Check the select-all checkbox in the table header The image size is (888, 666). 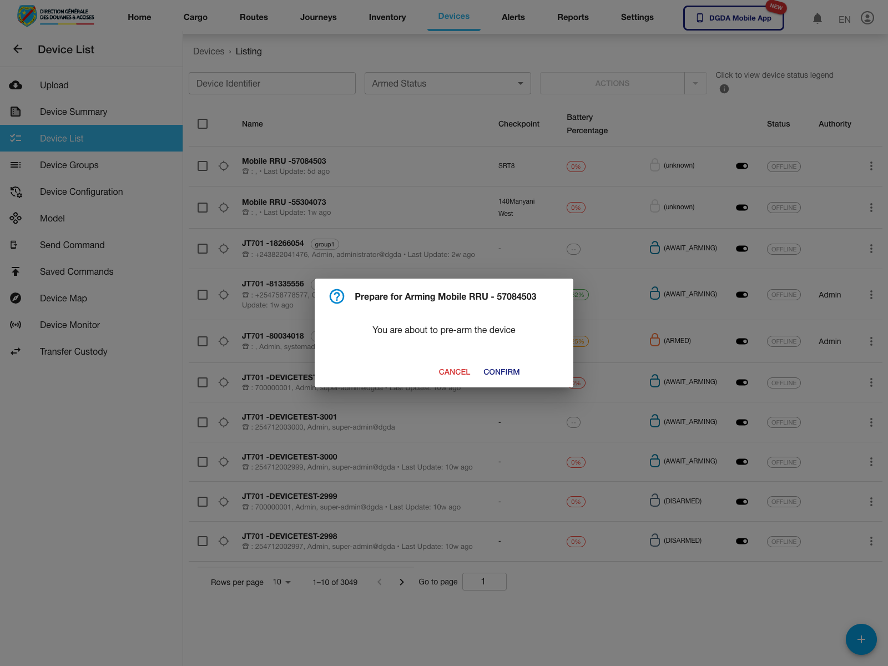click(x=203, y=124)
